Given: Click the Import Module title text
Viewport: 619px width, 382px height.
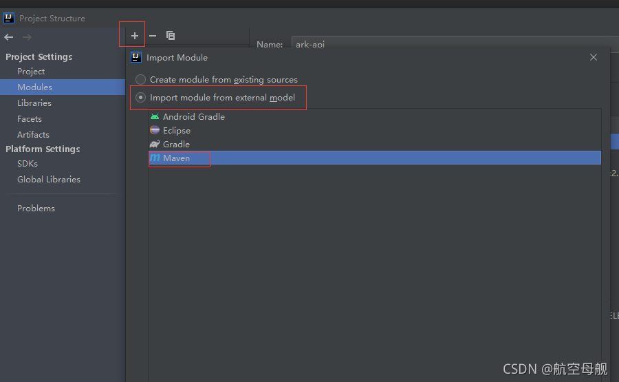Looking at the screenshot, I should (x=177, y=58).
